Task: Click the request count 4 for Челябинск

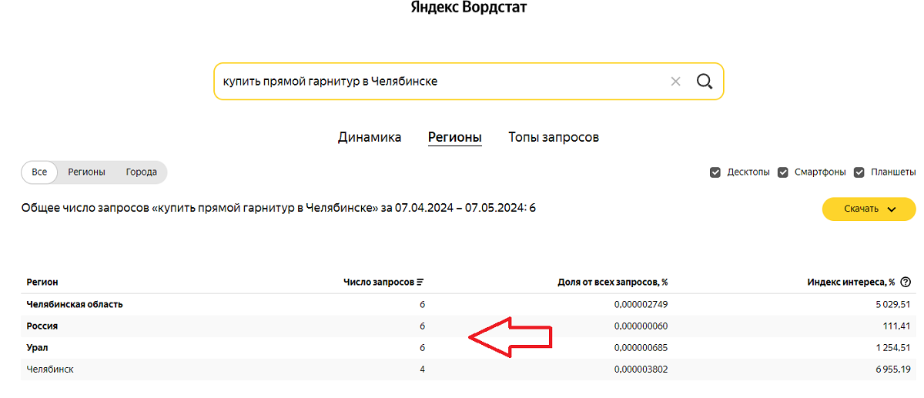Action: 422,370
